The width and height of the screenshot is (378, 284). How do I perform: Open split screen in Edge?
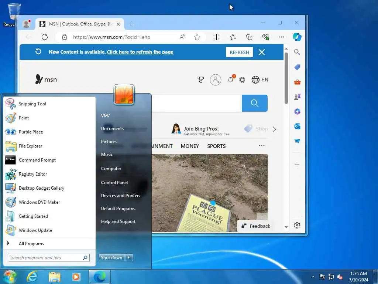216,37
